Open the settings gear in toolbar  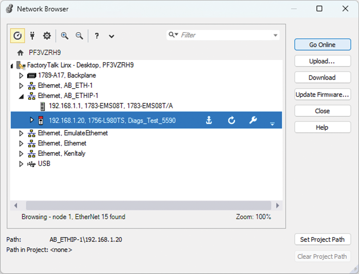point(47,36)
